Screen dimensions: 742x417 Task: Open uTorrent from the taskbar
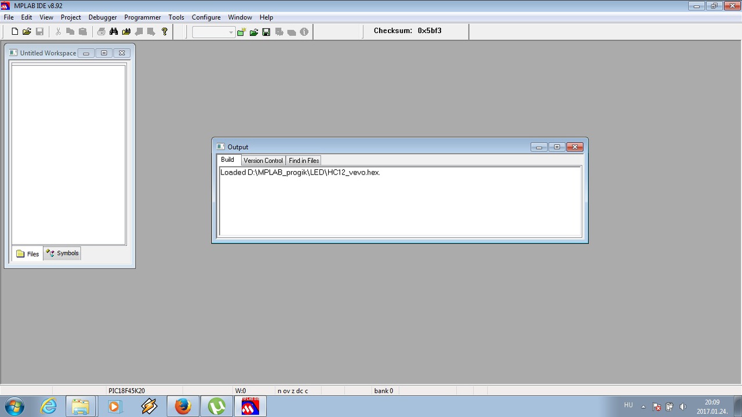click(x=217, y=407)
